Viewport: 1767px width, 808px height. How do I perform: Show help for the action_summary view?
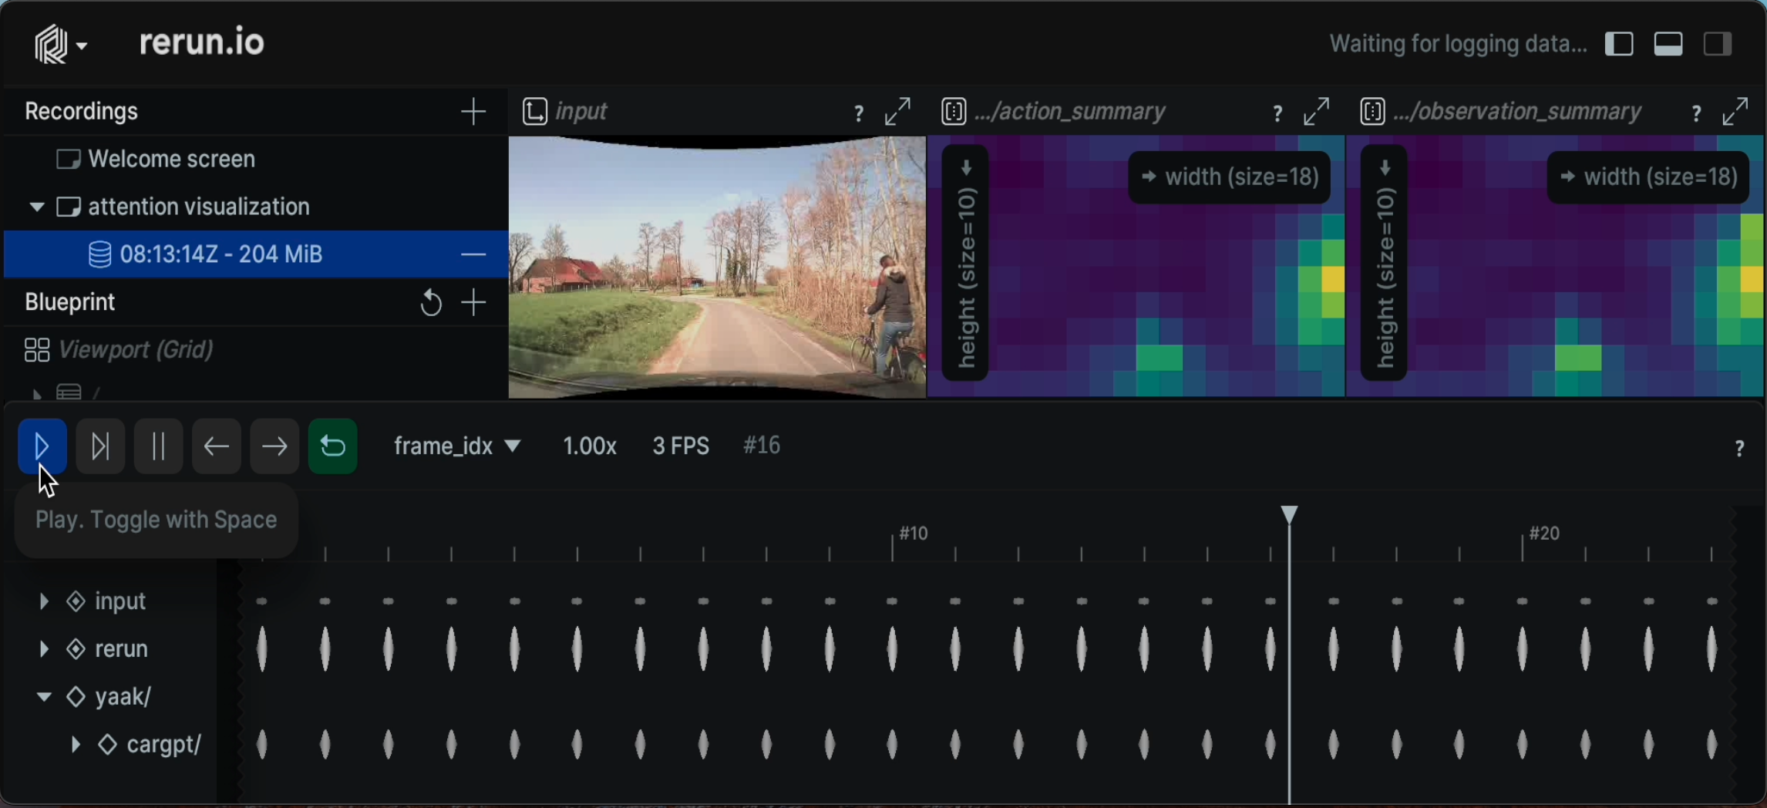pos(1277,113)
